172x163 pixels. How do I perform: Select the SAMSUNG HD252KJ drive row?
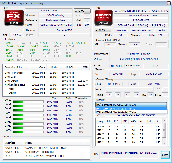pos(47,148)
